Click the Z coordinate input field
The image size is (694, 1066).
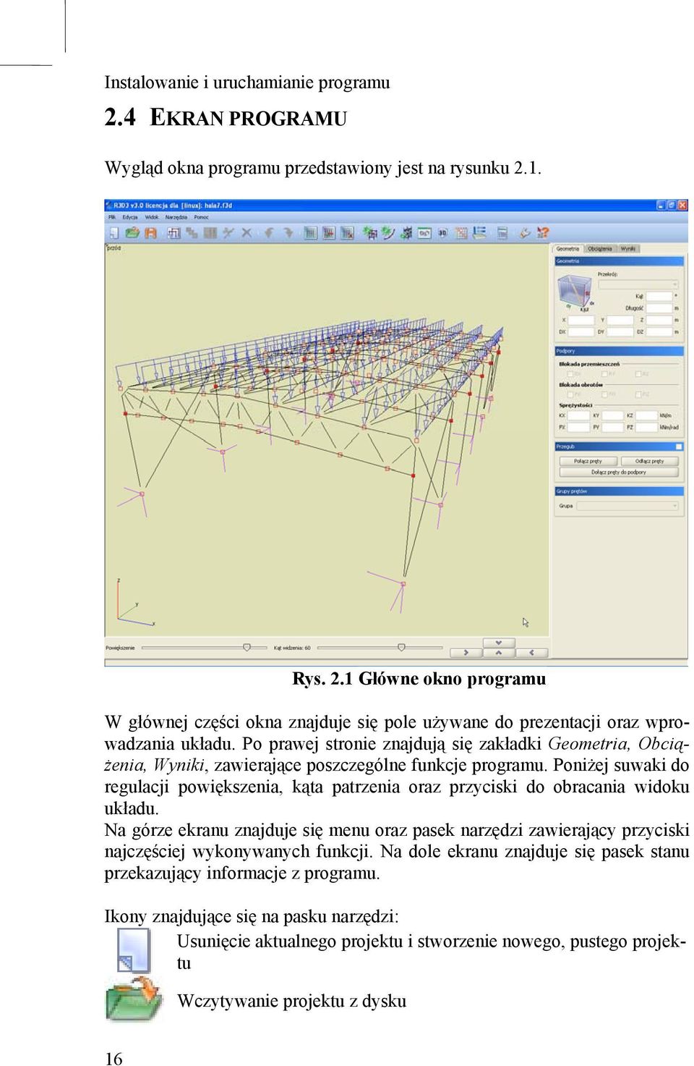pyautogui.click(x=659, y=320)
